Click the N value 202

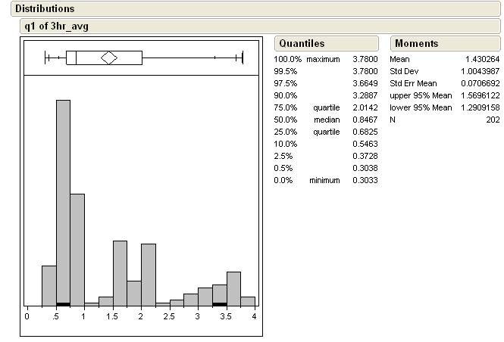pos(493,120)
